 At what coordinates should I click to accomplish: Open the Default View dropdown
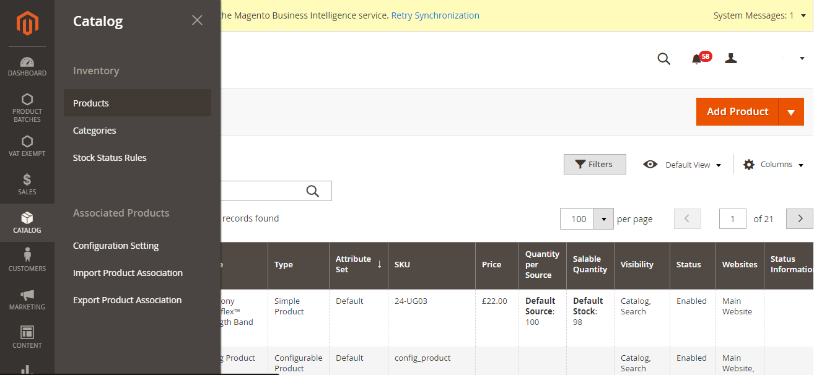click(683, 165)
